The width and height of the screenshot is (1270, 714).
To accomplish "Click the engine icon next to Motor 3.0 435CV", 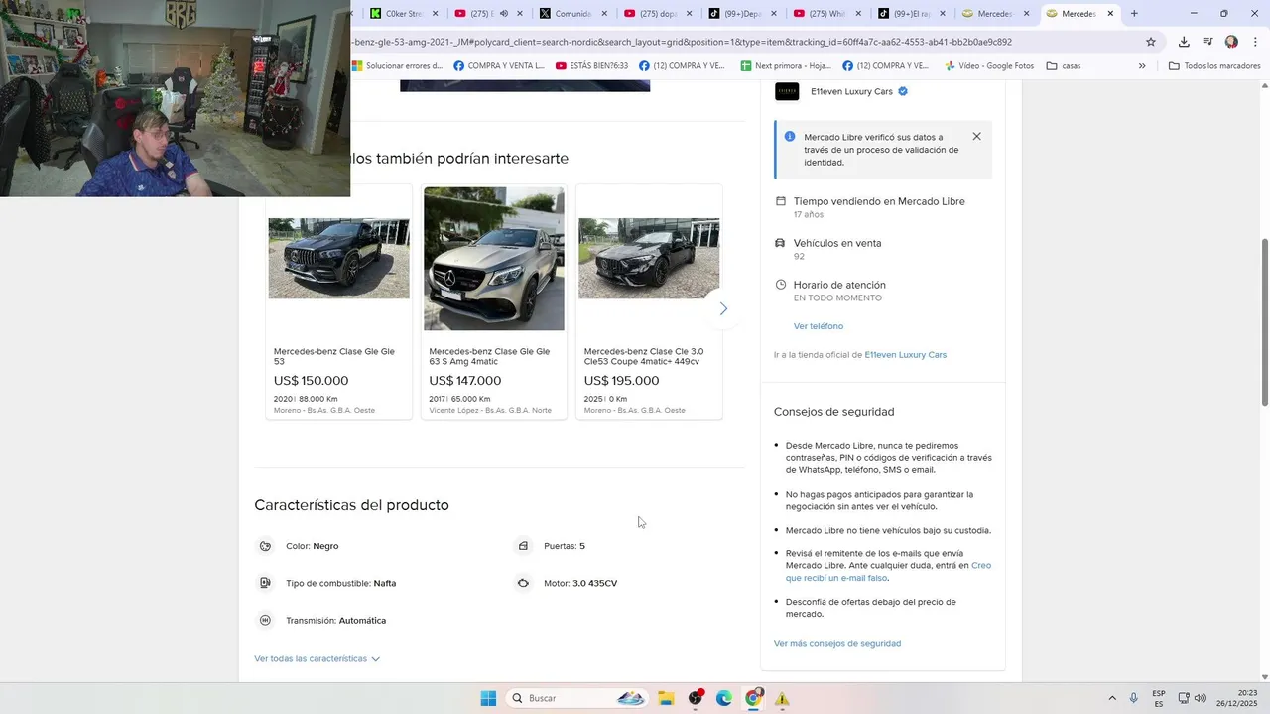I will 523,583.
